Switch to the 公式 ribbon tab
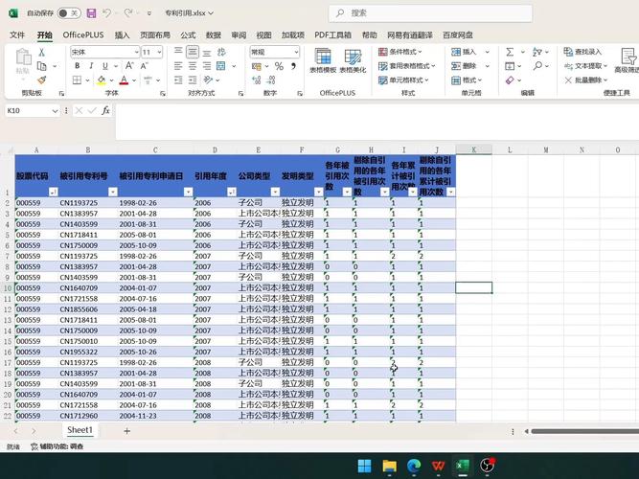The height and width of the screenshot is (479, 639). [188, 34]
